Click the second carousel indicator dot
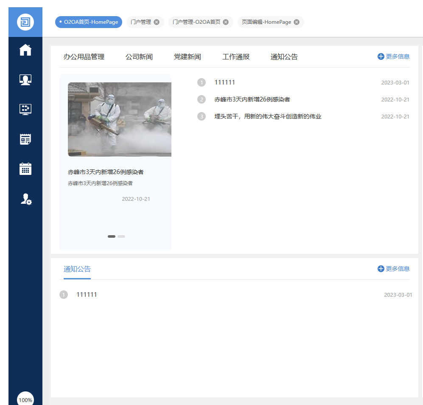Image resolution: width=423 pixels, height=405 pixels. pos(121,236)
